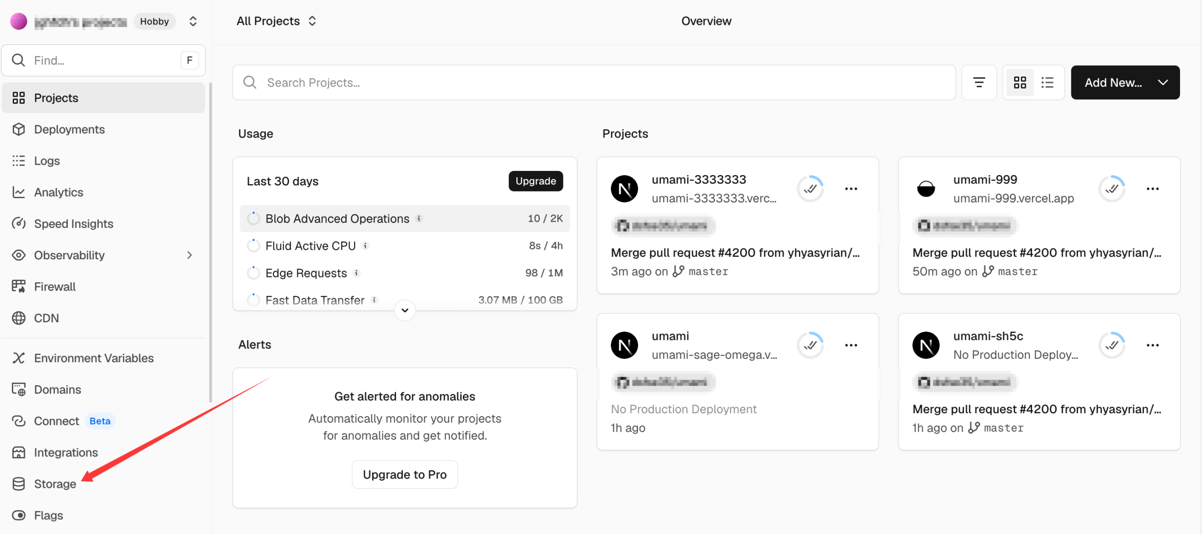Open umami-999.vercel.app domain link

coord(1014,198)
